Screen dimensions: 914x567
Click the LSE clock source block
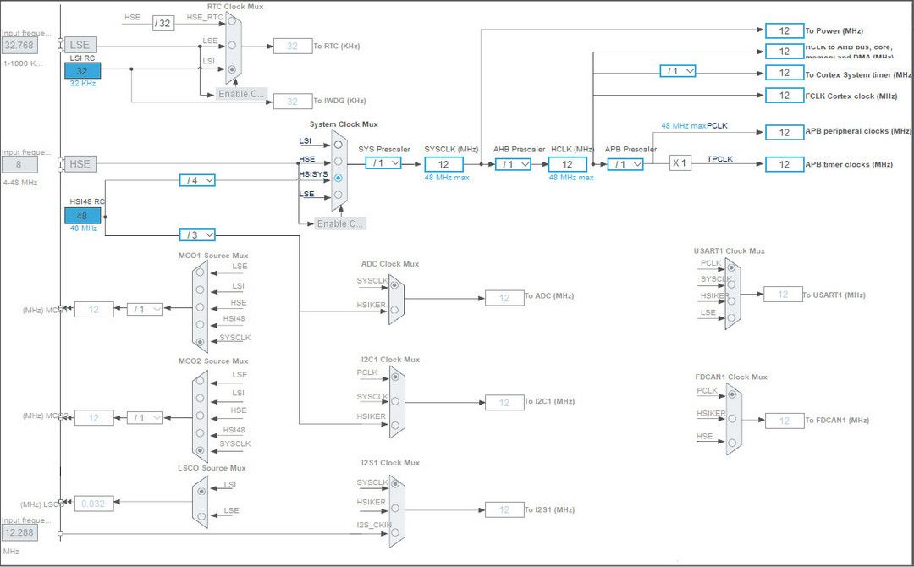tap(80, 44)
